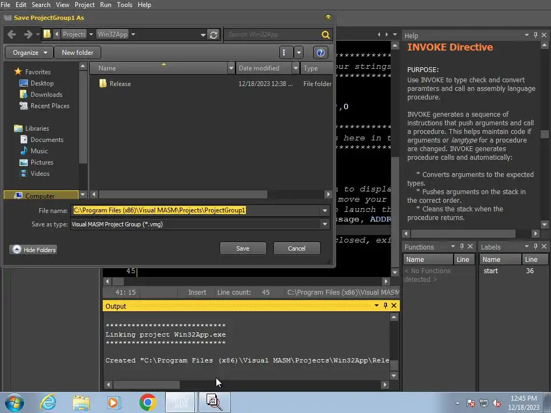551x413 pixels.
Task: Click the Libraries heading
Action: coord(31,128)
